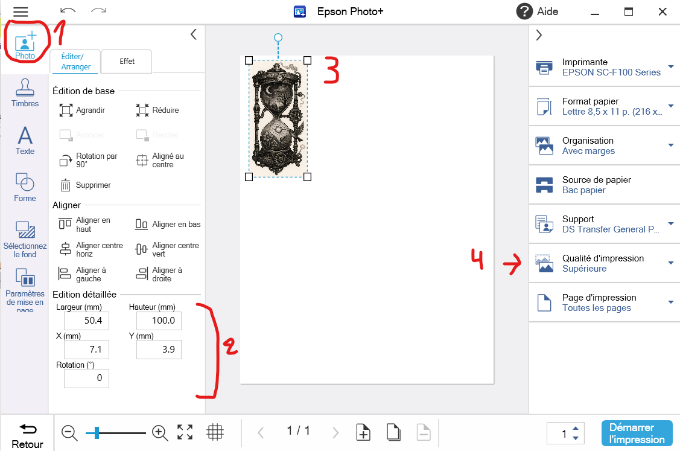This screenshot has width=680, height=451.
Task: Click Aligner en bas
Action: [168, 225]
